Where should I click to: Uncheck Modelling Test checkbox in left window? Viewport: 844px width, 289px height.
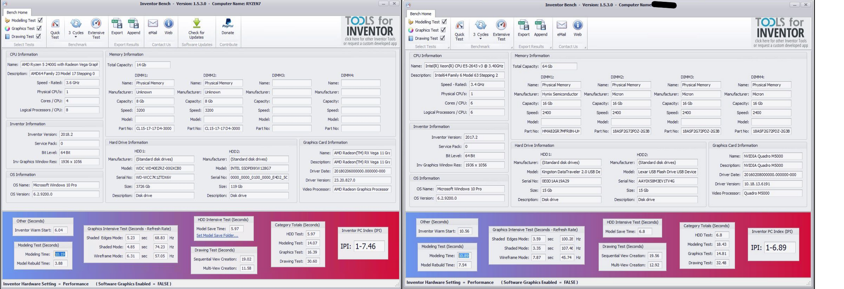click(x=40, y=20)
